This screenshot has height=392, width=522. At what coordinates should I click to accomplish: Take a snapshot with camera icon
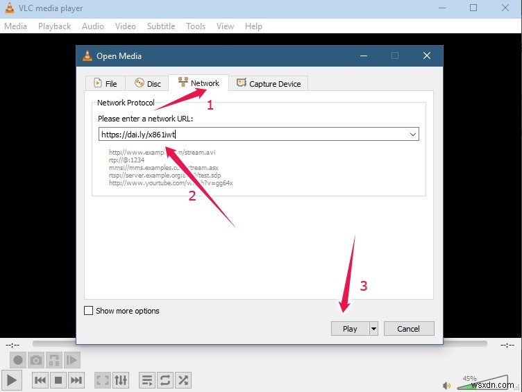[x=36, y=360]
